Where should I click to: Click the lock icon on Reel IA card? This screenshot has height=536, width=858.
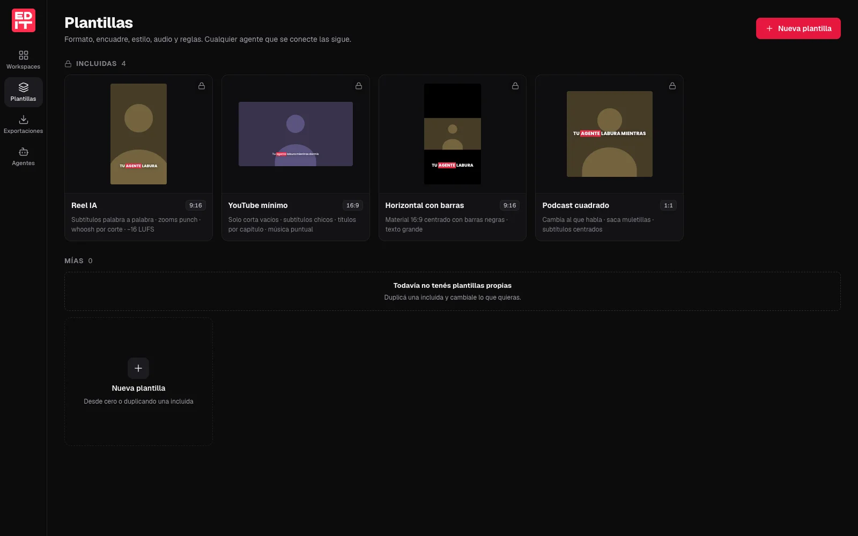coord(202,86)
